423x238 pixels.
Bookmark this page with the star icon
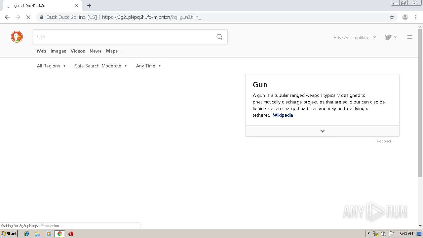click(x=392, y=17)
